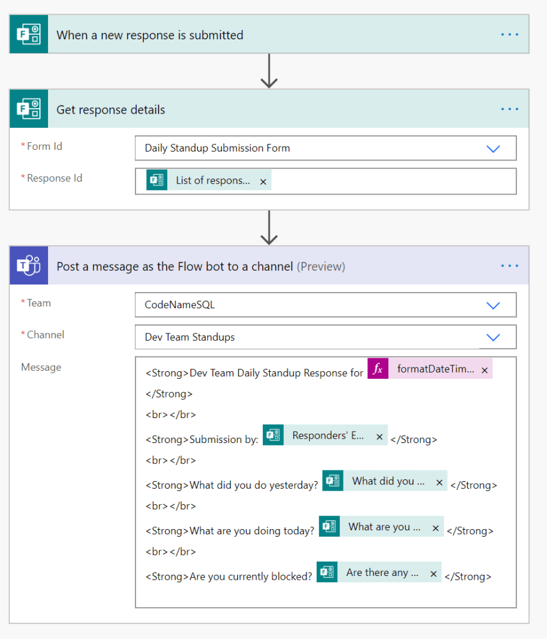Remove the Responders' Email token
This screenshot has width=547, height=639.
point(379,436)
